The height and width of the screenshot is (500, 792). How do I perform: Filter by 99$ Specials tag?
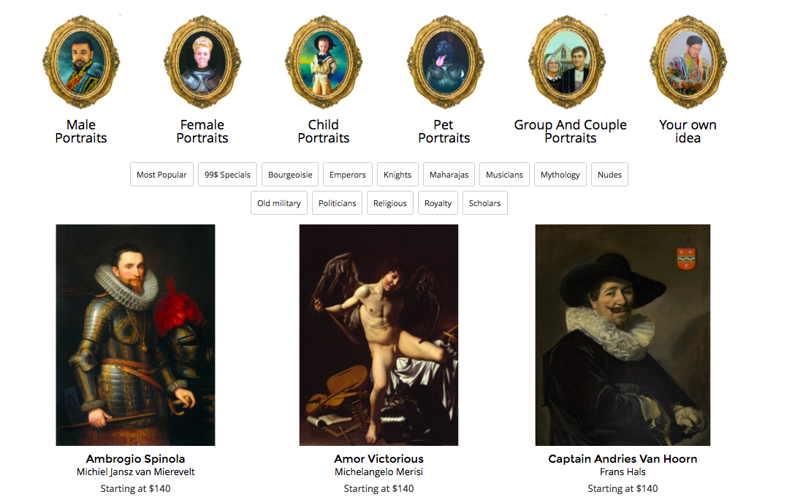pyautogui.click(x=227, y=175)
